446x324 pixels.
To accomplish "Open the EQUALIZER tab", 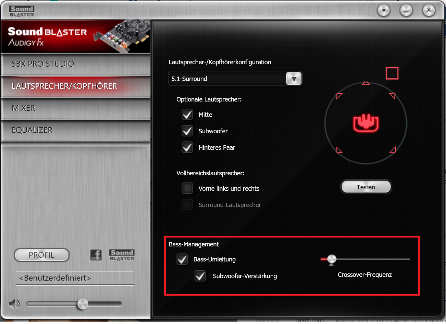I will pyautogui.click(x=76, y=130).
